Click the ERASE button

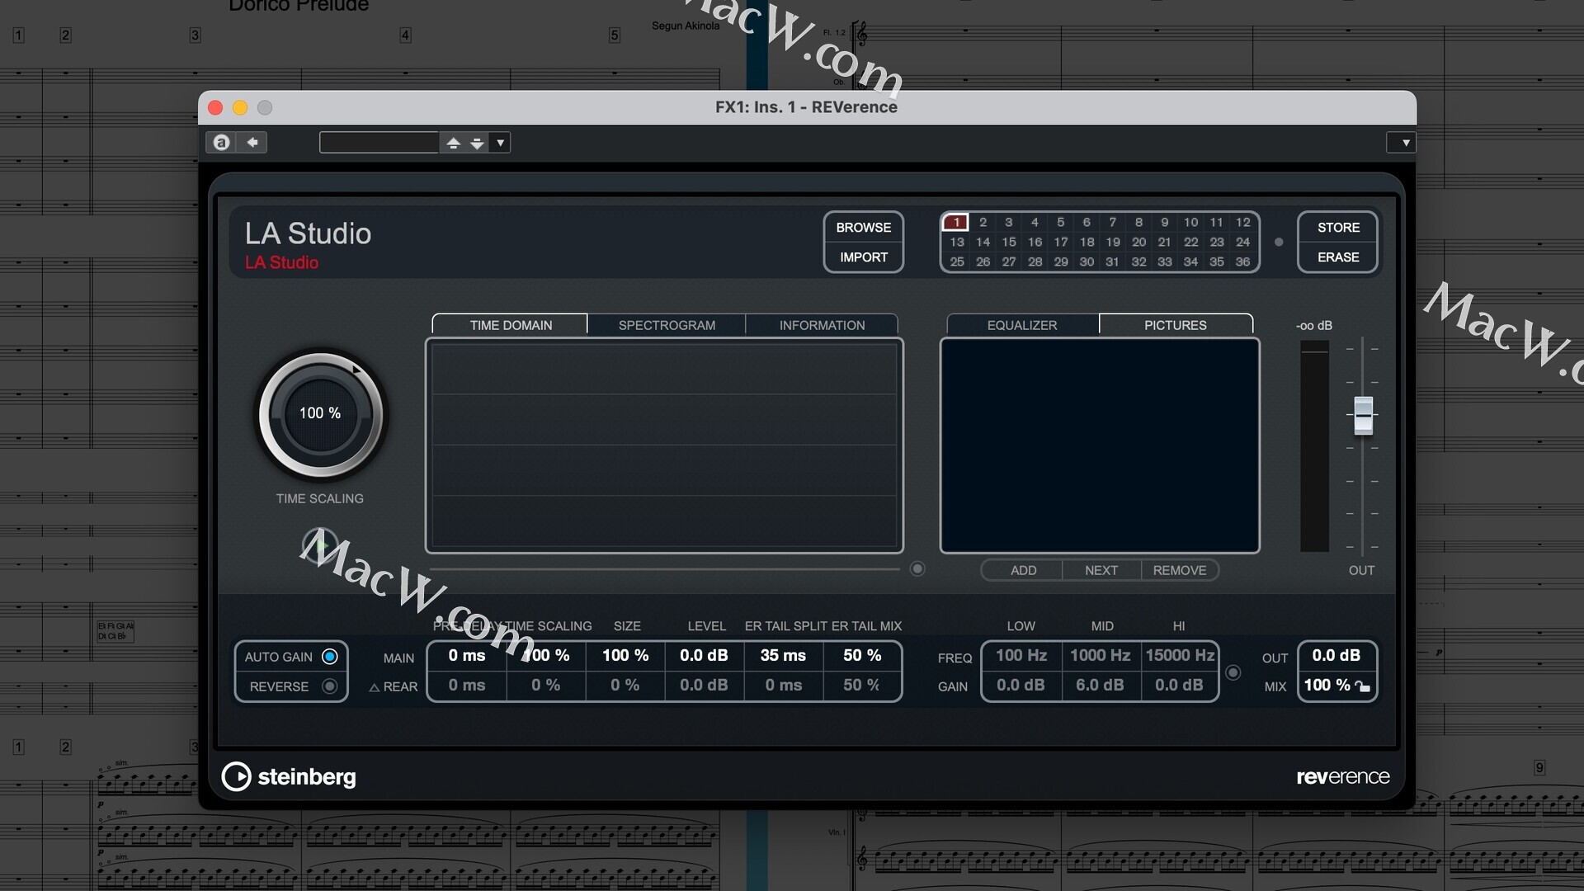tap(1337, 257)
